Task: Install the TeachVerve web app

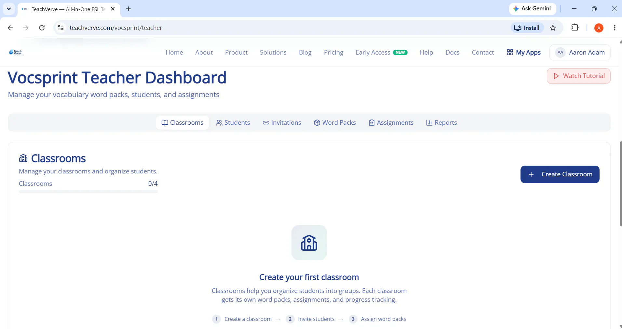Action: pyautogui.click(x=527, y=28)
